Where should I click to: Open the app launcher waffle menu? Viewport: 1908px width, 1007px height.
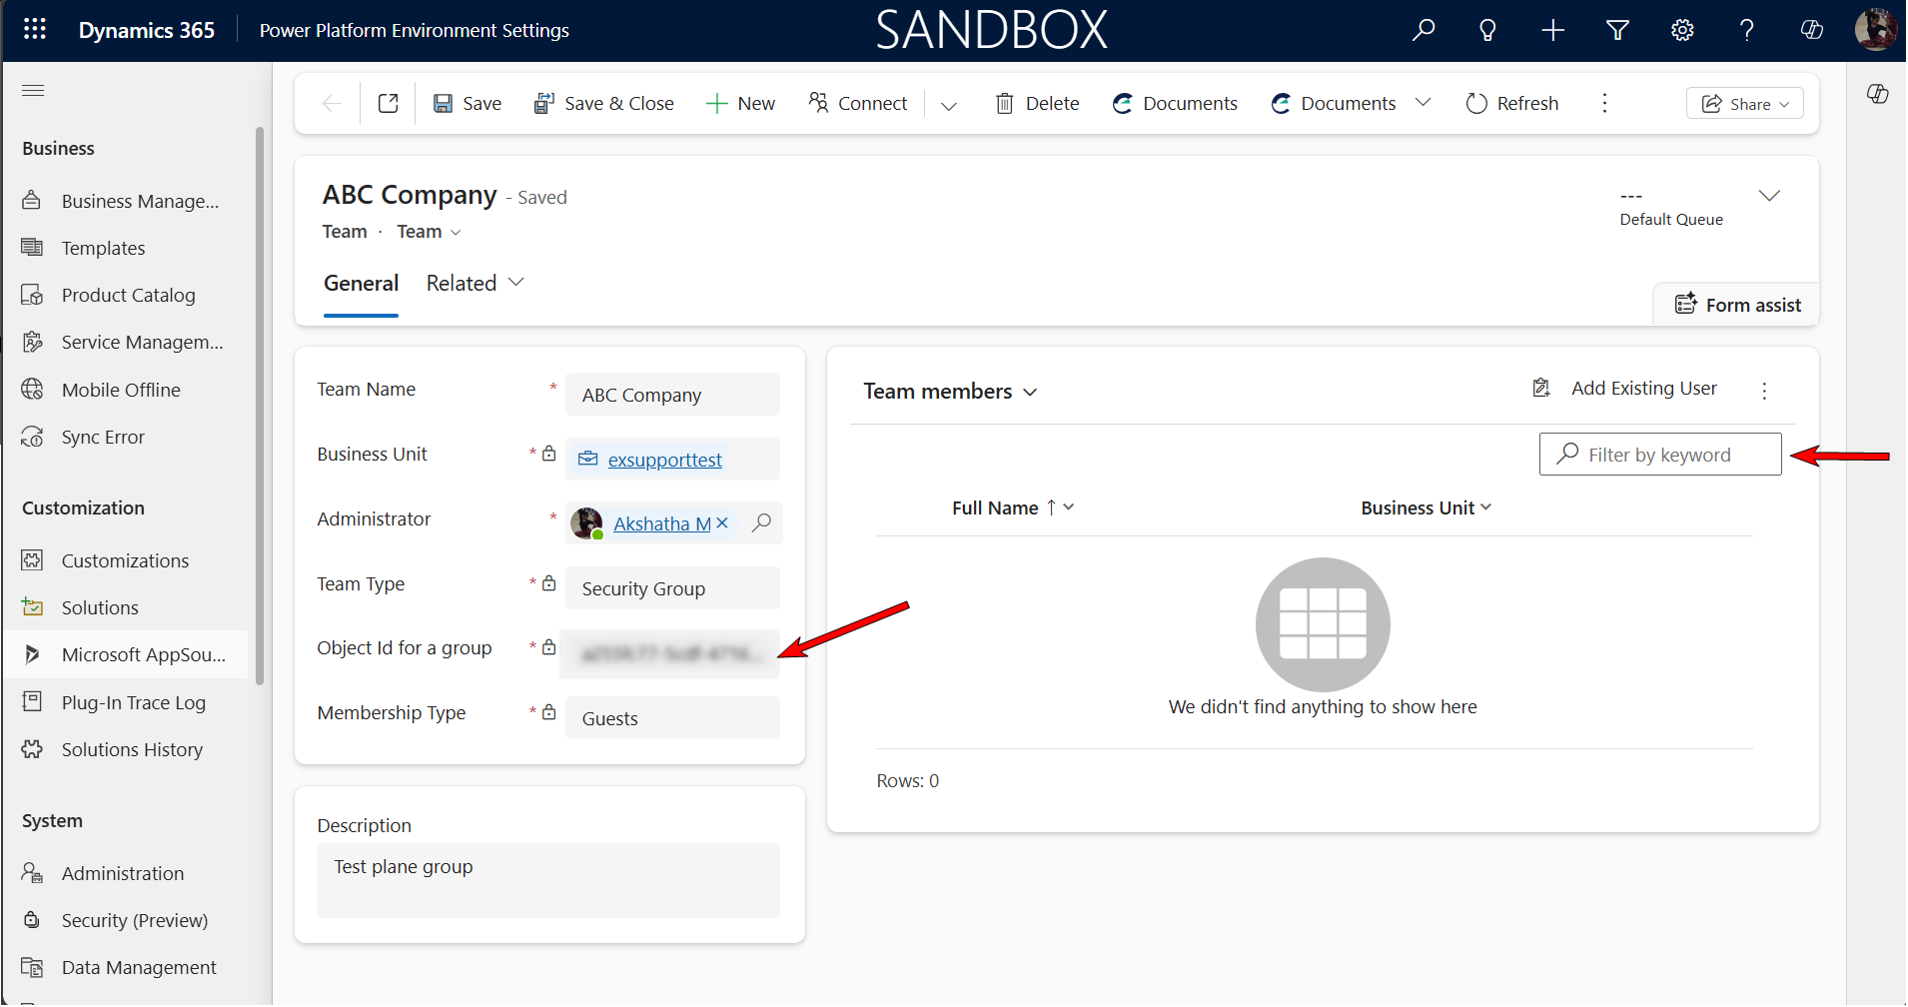point(35,29)
